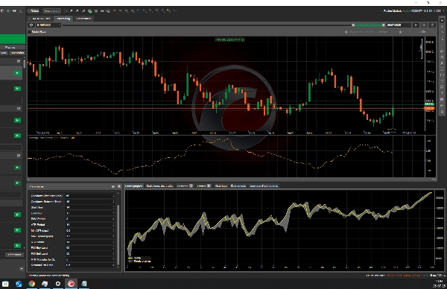Image resolution: width=447 pixels, height=289 pixels.
Task: Open the Positions tab
Action: pos(185,185)
